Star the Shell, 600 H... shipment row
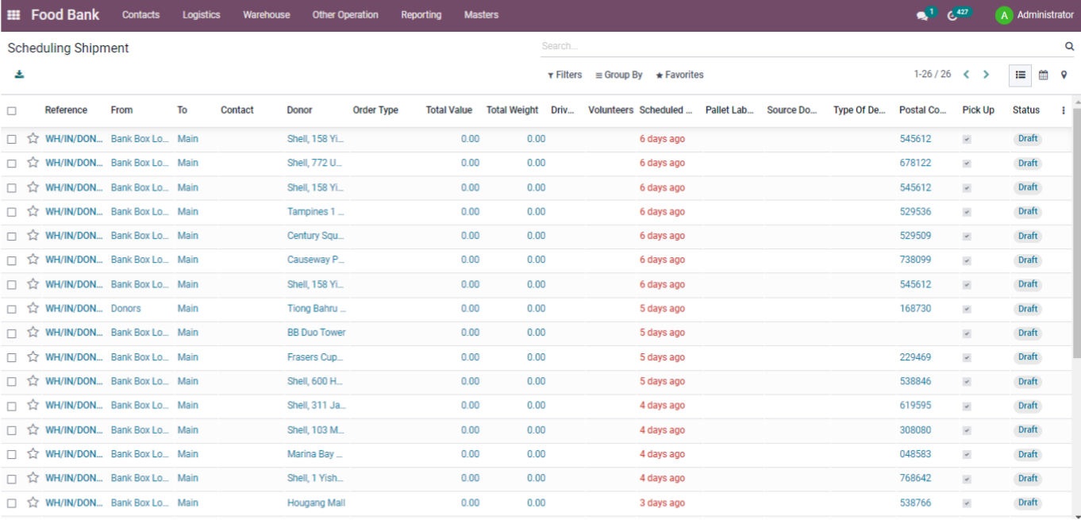 tap(33, 380)
